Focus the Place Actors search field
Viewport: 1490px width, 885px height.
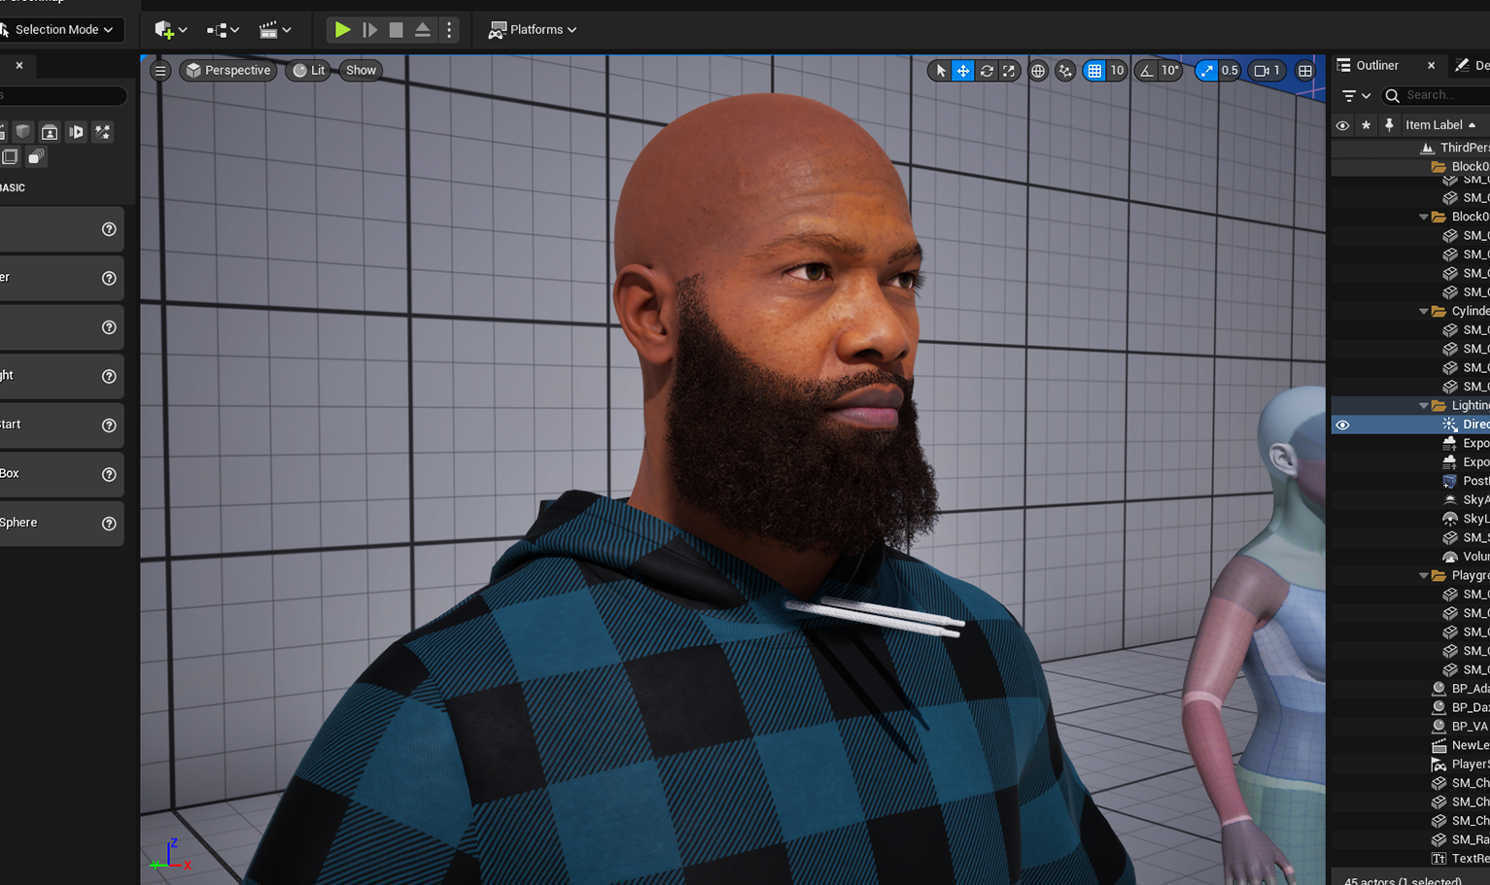(62, 95)
